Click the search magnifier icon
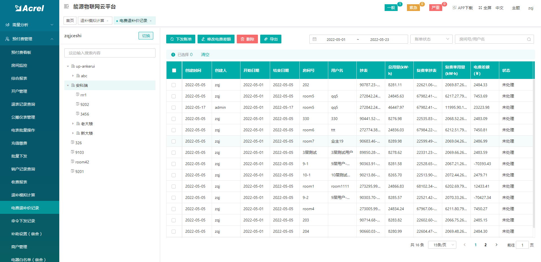 tap(529, 39)
